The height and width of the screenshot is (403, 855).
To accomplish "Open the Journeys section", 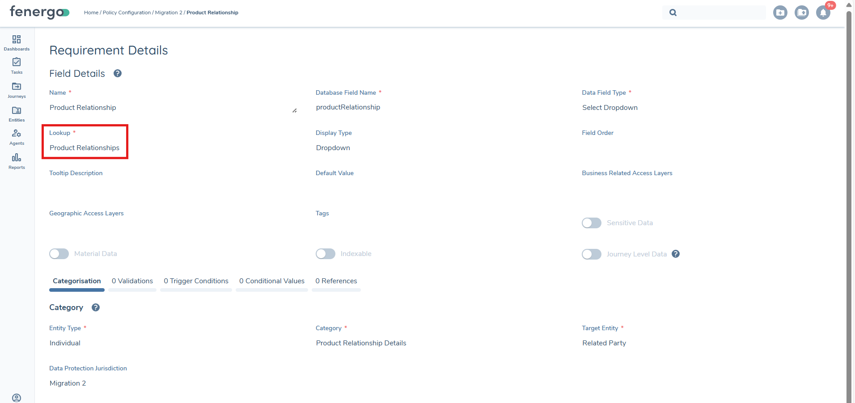I will (x=17, y=90).
